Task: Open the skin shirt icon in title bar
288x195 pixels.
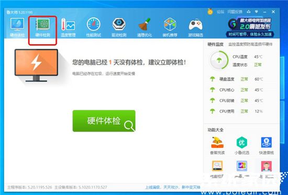Action: 249,12
